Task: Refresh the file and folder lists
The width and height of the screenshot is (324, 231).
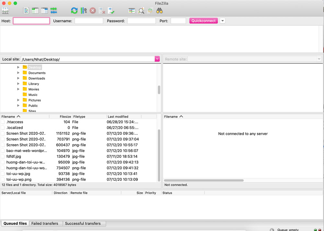Action: (74, 11)
